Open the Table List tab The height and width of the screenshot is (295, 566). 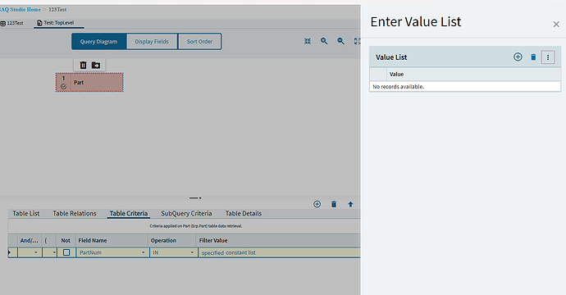pos(26,214)
